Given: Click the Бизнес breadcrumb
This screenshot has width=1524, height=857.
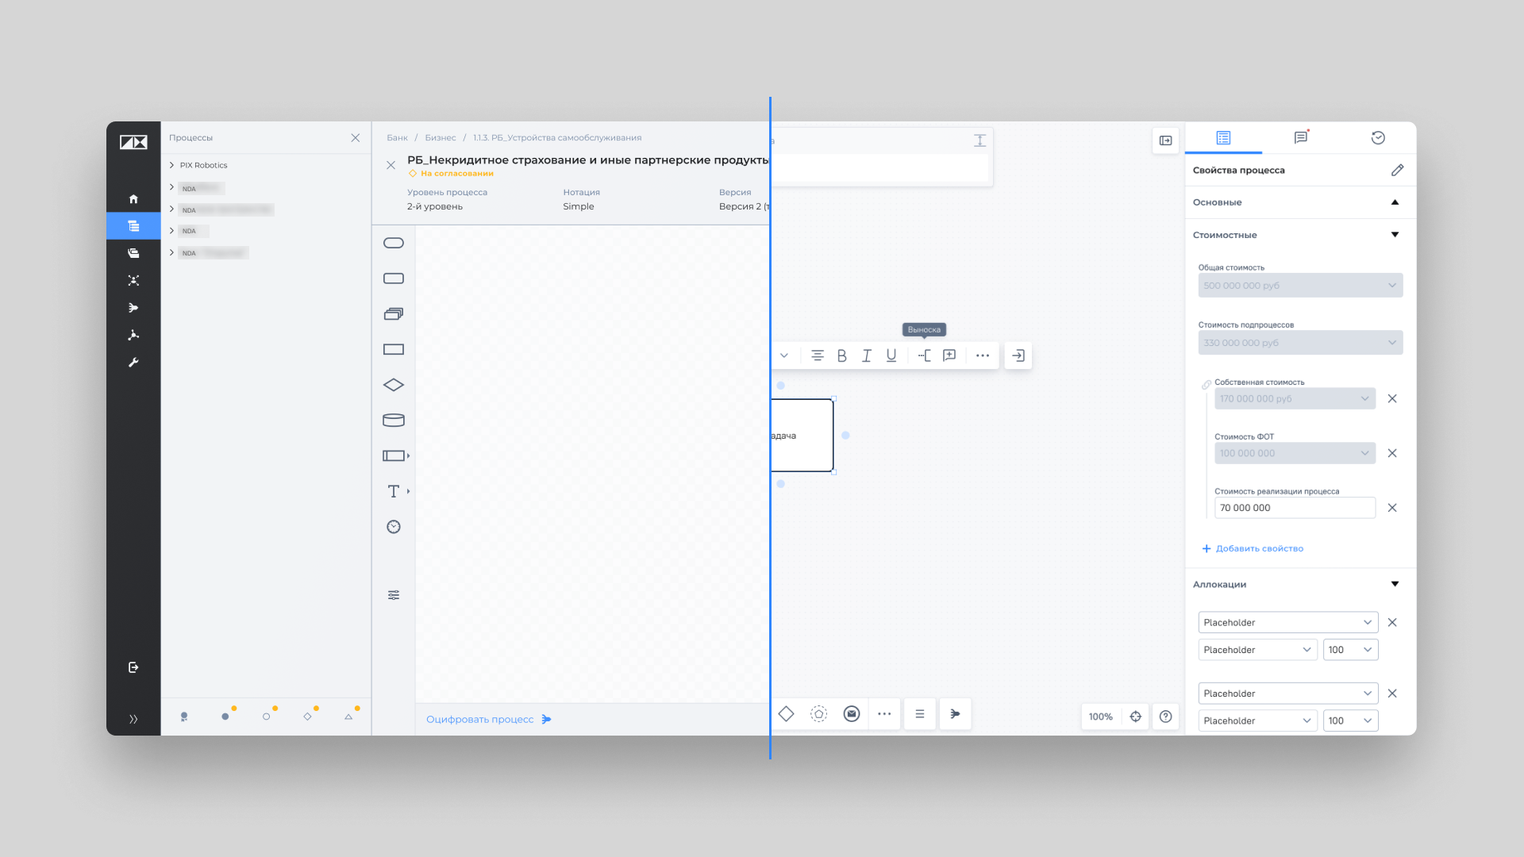Looking at the screenshot, I should pyautogui.click(x=441, y=137).
